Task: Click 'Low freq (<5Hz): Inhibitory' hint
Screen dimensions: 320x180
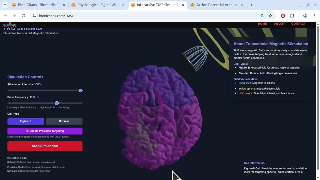Action: pos(22,107)
